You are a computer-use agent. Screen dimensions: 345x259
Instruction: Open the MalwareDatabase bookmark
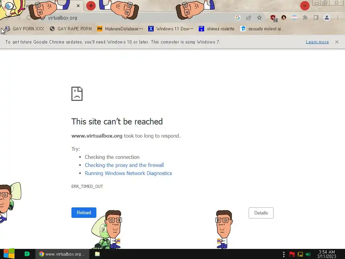click(x=120, y=29)
